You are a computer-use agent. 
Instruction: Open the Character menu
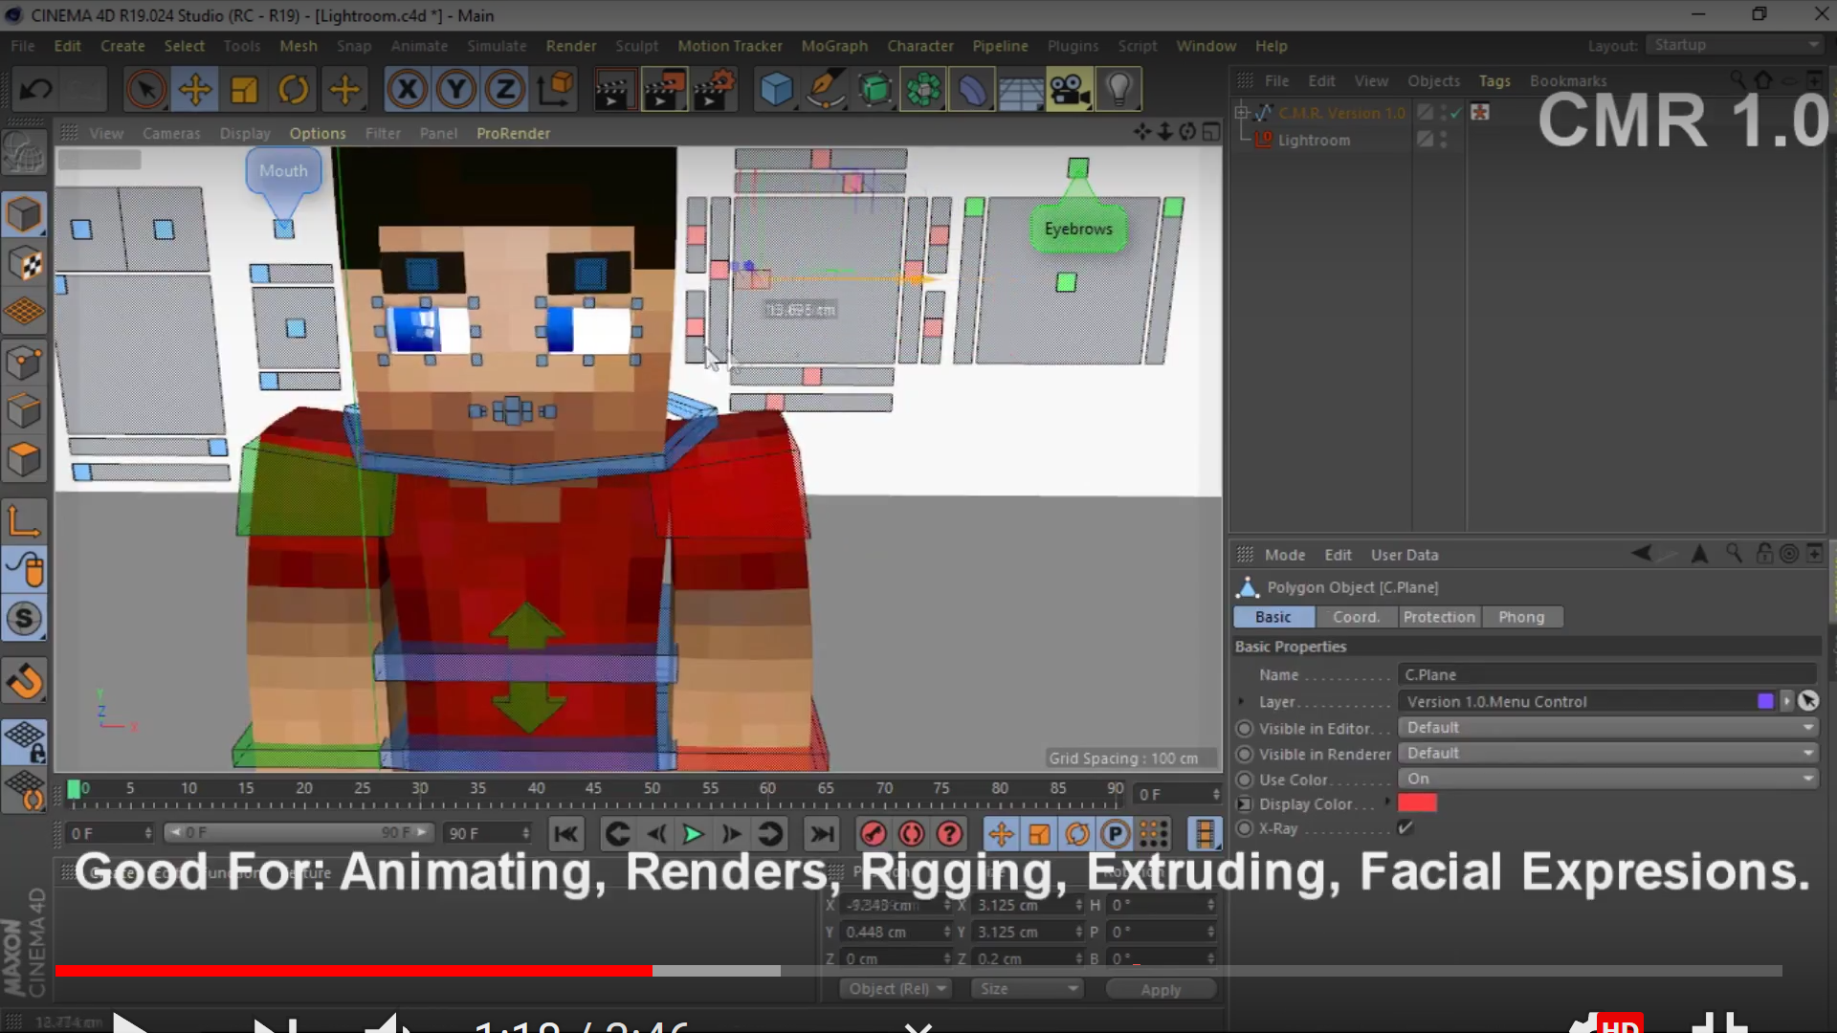coord(920,46)
